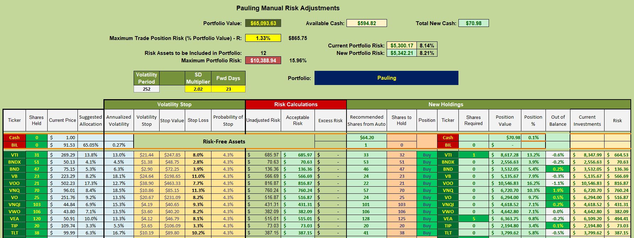Click the Volatility Period value 252
634x238 pixels.
click(x=146, y=89)
